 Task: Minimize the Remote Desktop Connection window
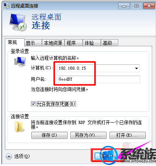[124, 6]
